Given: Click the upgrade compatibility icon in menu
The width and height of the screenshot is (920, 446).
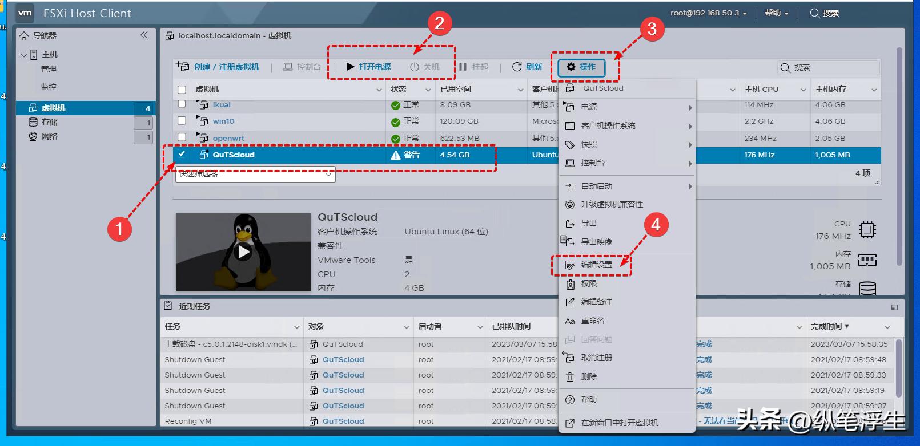Looking at the screenshot, I should tap(569, 205).
